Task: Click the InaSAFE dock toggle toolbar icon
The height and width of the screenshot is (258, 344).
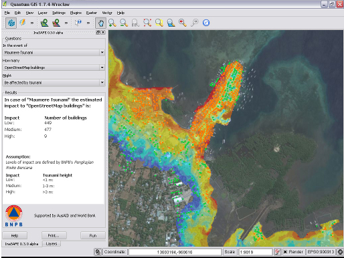Action: tap(11, 23)
